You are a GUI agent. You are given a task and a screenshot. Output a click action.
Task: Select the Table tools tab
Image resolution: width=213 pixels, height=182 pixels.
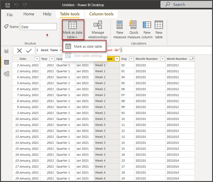(x=70, y=14)
